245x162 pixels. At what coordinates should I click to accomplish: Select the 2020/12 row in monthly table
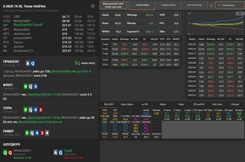215,49
